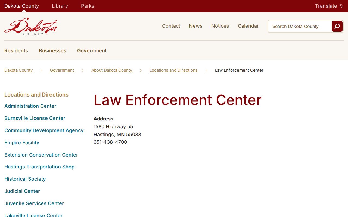This screenshot has width=348, height=217.
Task: Switch to the Library site tab
Action: click(x=60, y=6)
